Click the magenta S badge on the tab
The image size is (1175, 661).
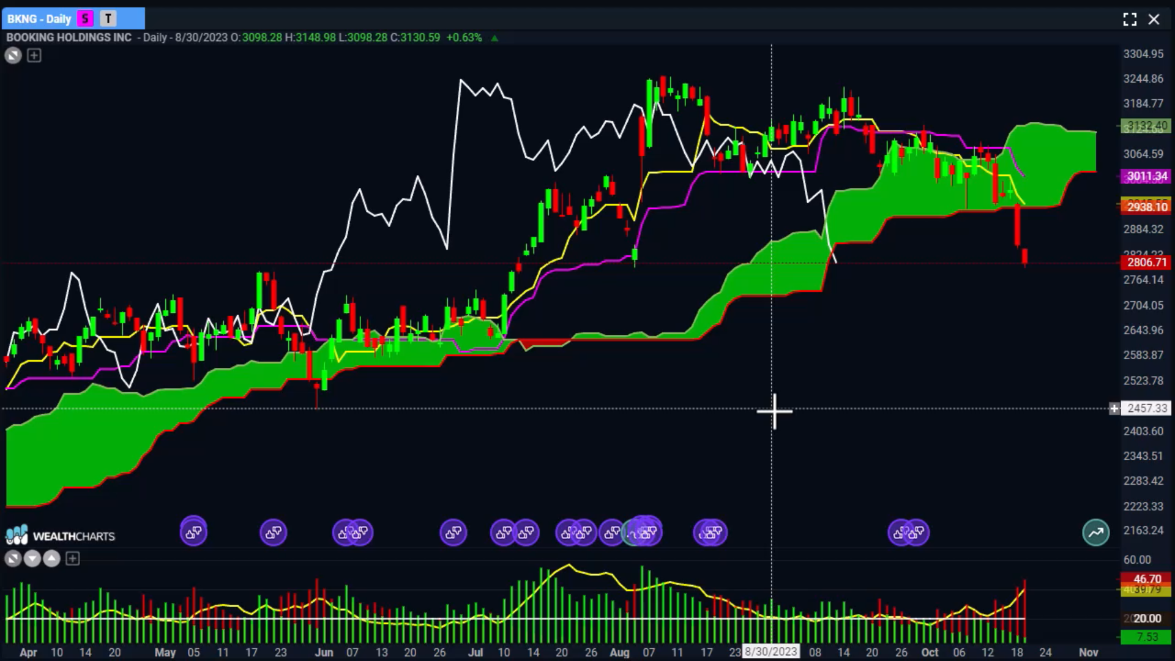pyautogui.click(x=86, y=18)
